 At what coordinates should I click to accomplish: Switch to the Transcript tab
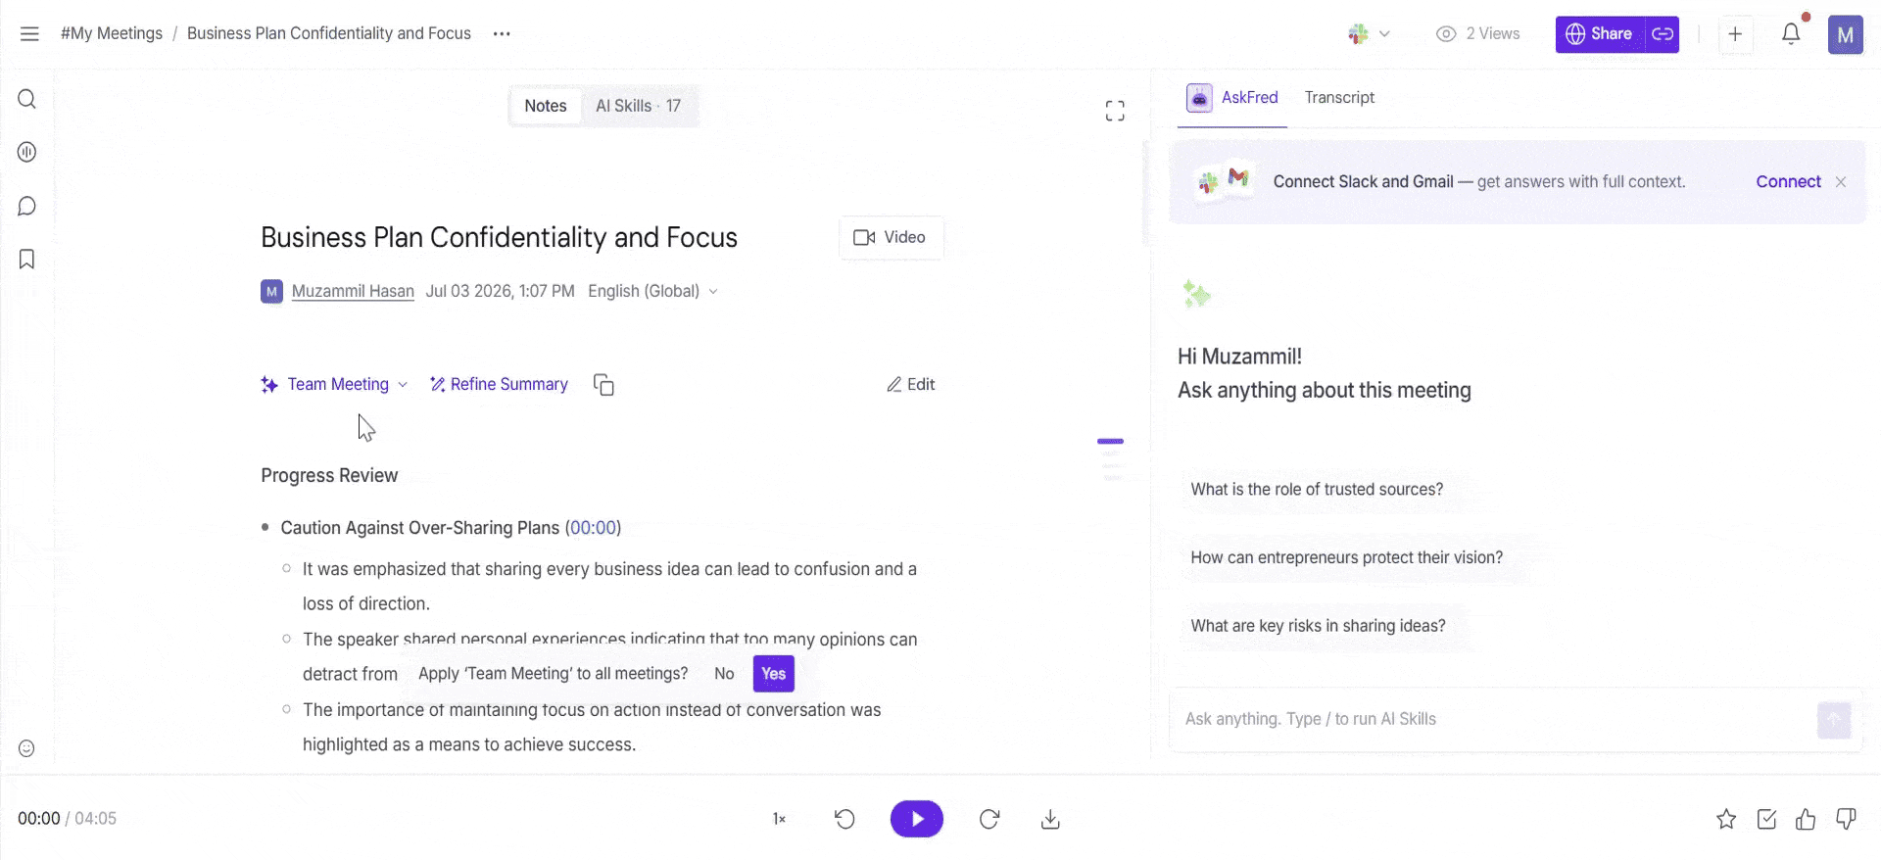[1339, 97]
